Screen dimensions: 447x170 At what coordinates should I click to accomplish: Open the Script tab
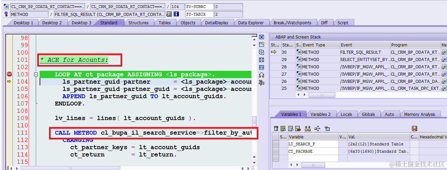[343, 23]
